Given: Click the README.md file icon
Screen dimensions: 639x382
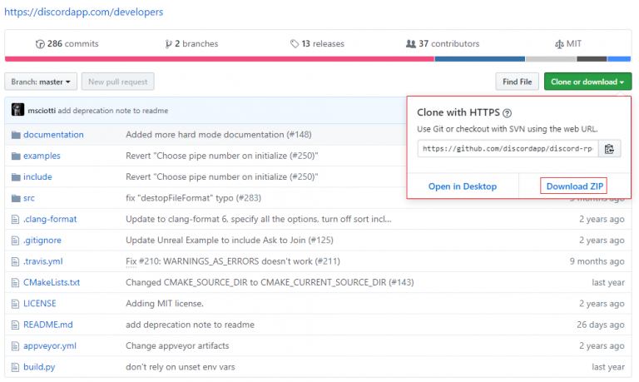Looking at the screenshot, I should pyautogui.click(x=15, y=325).
